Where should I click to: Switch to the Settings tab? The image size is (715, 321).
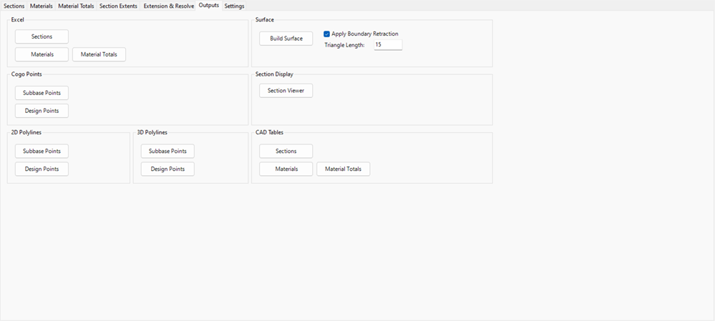tap(234, 6)
